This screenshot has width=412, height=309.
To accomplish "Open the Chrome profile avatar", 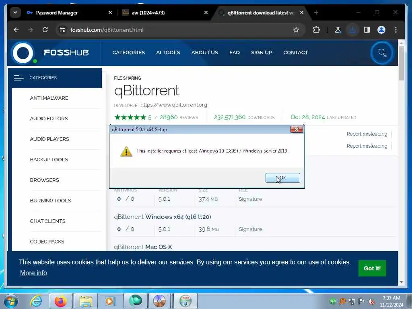I will tap(381, 30).
